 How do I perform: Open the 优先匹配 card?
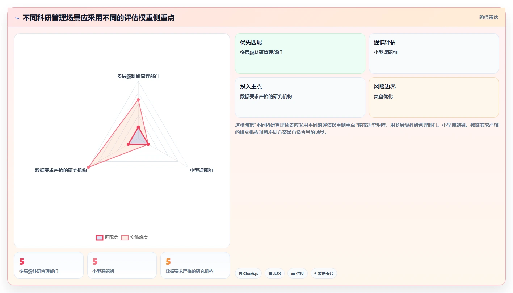[300, 53]
